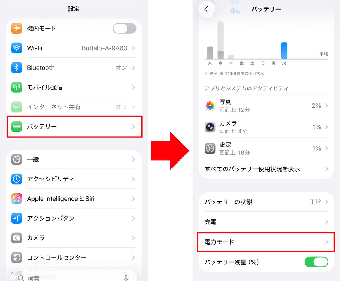Tap the Photos app icon in battery activity

(x=210, y=106)
